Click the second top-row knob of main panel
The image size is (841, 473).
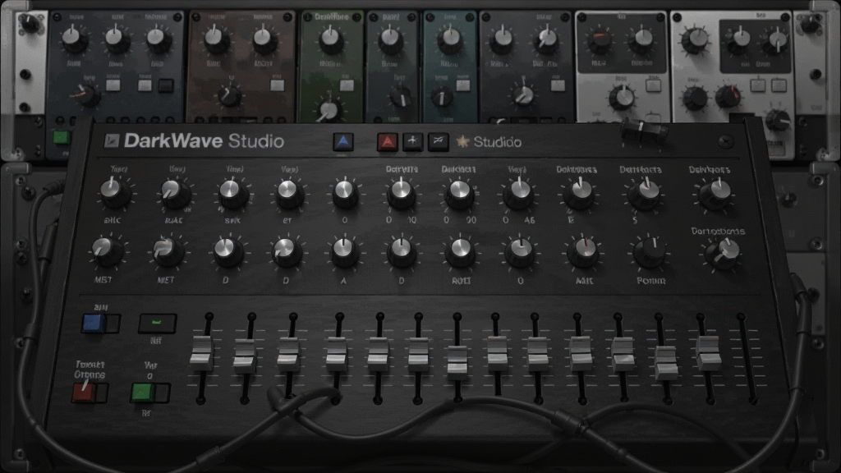coord(174,194)
